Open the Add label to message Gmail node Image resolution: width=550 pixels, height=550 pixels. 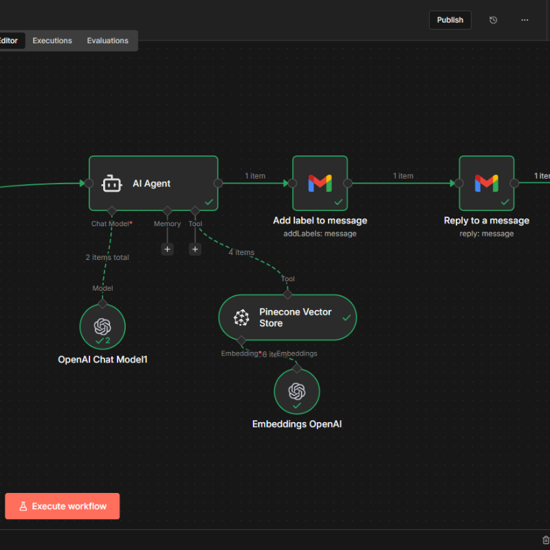coord(320,183)
